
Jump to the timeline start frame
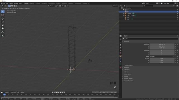(x=55, y=92)
